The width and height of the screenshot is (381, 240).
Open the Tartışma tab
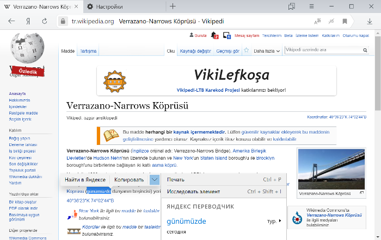(88, 51)
